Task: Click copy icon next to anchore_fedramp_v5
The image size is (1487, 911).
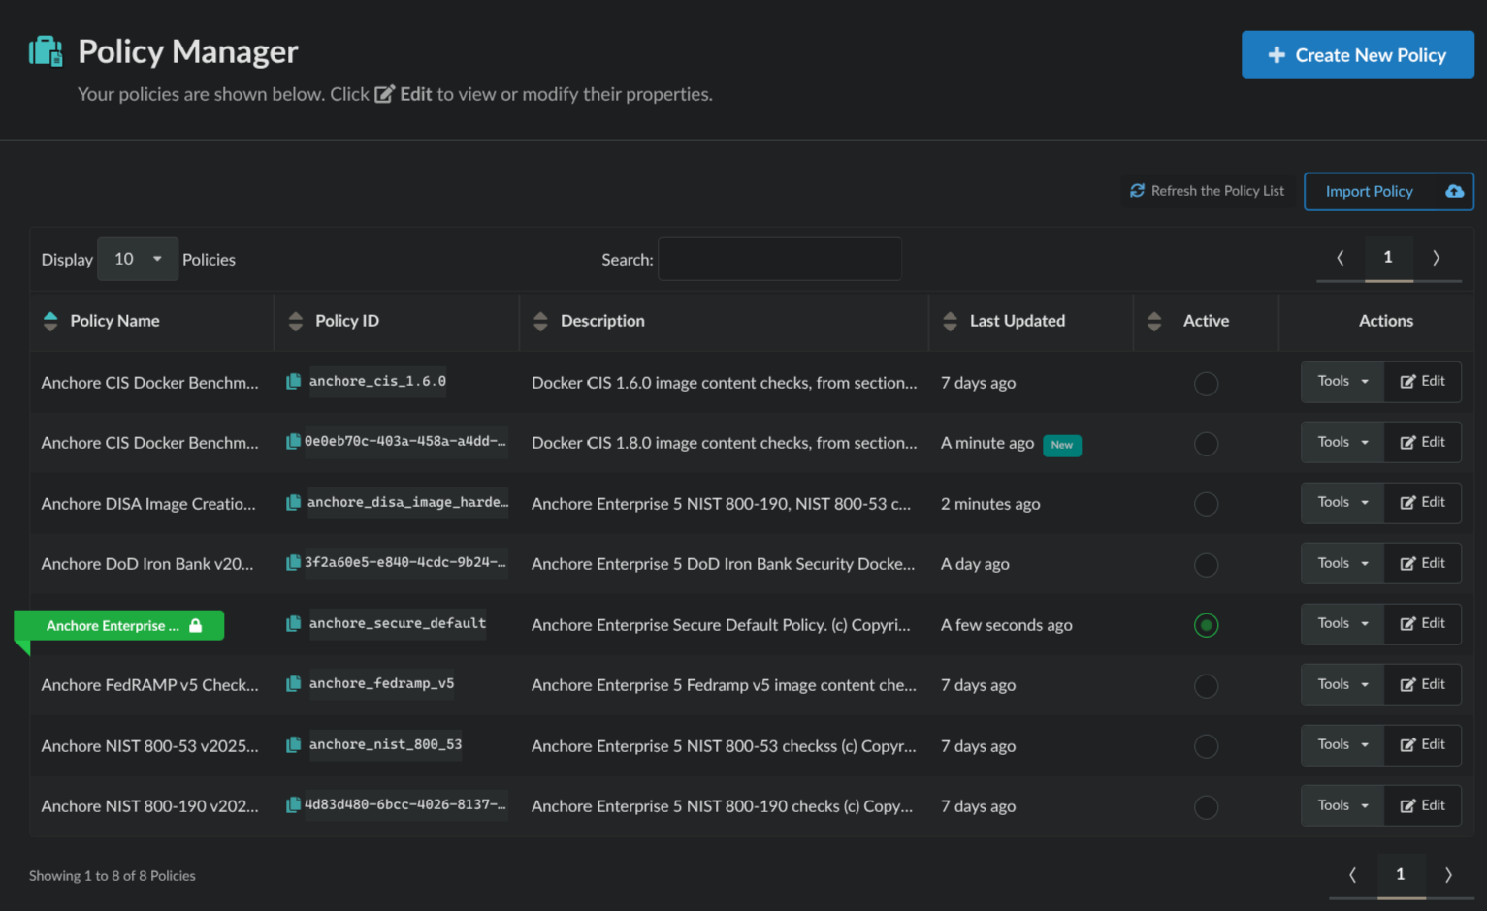Action: 293,684
